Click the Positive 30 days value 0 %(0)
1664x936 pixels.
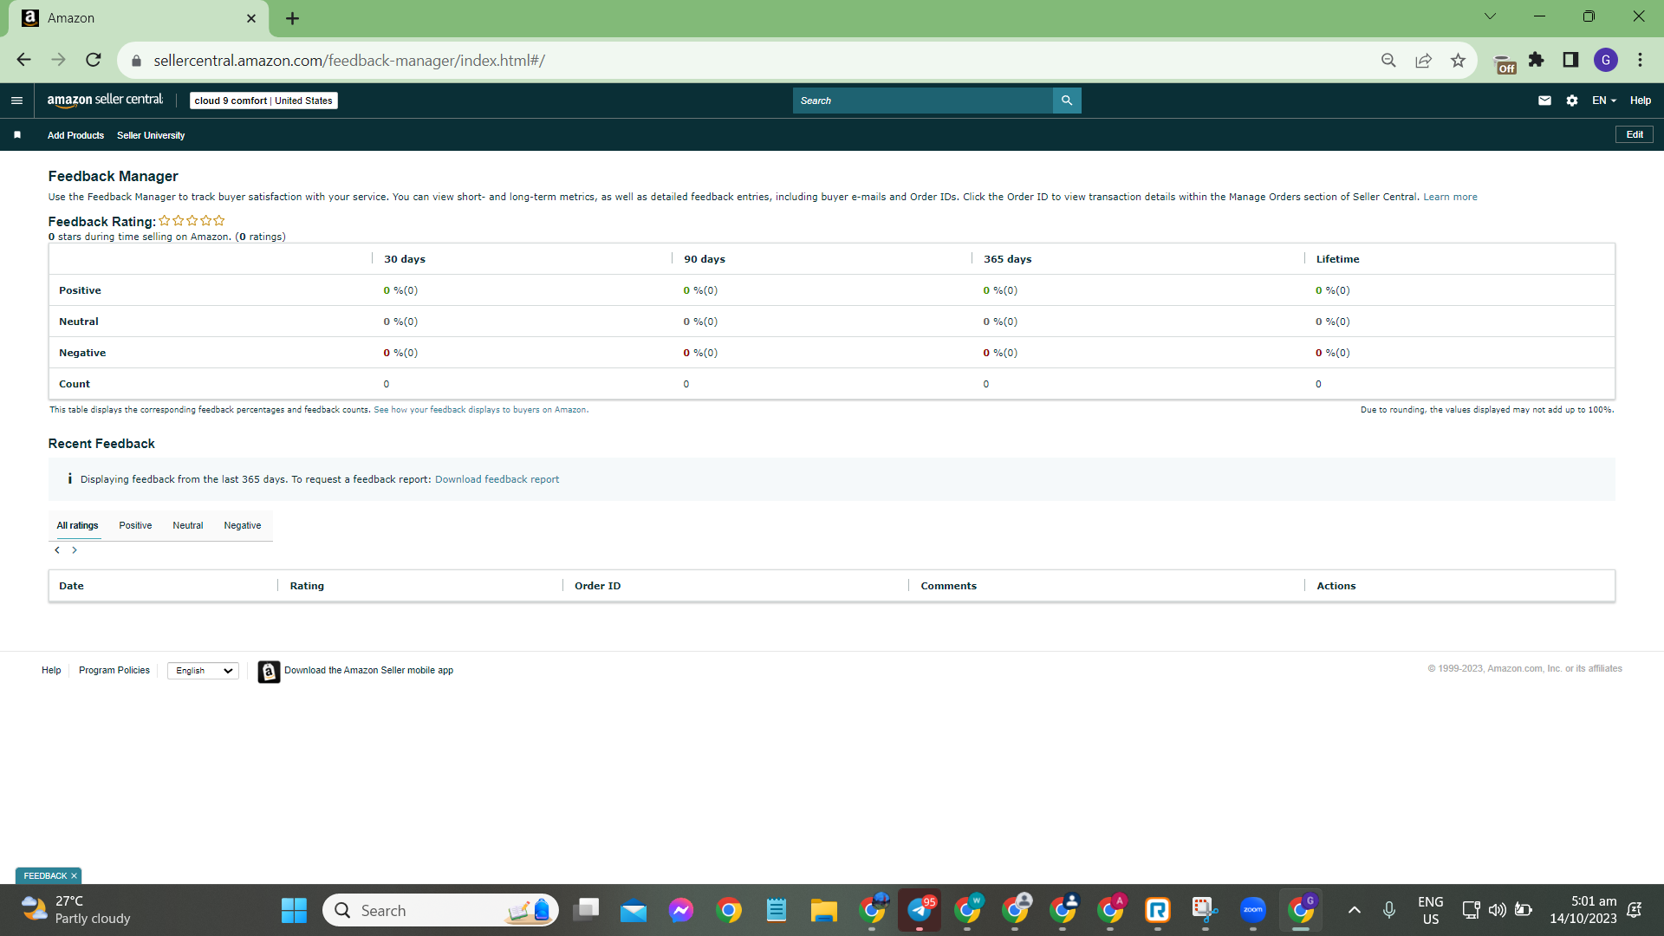tap(400, 290)
